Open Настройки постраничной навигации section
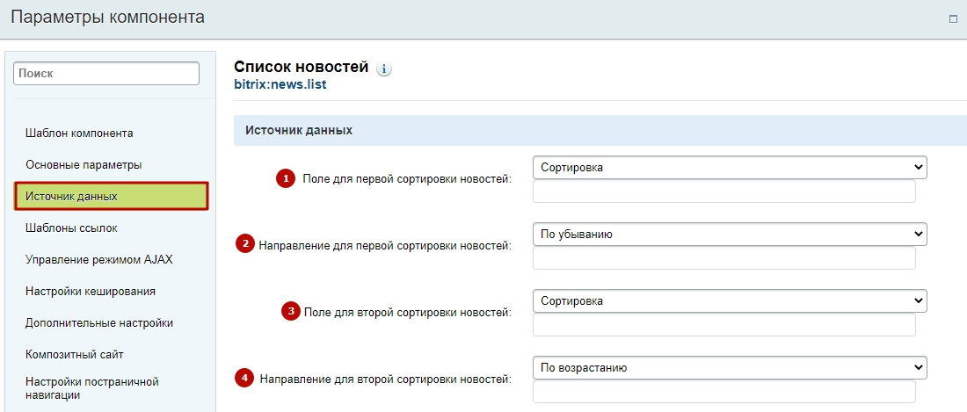 pos(92,388)
